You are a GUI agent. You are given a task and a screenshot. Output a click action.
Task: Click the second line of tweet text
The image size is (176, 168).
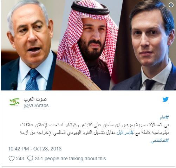(94, 133)
